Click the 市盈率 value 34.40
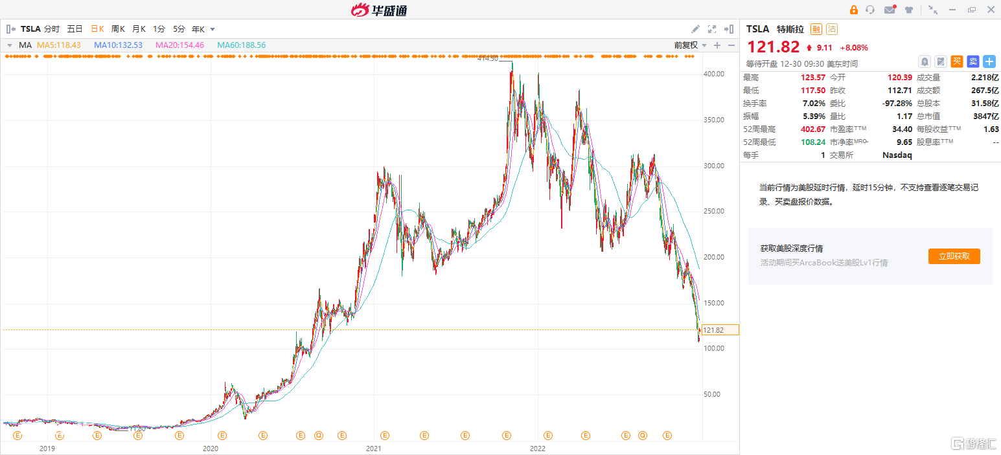 pos(902,129)
